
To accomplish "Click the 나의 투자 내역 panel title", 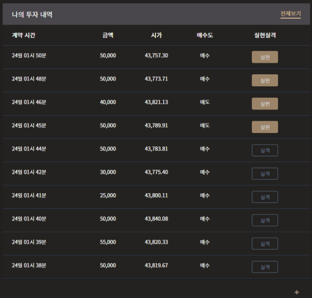I will (32, 15).
